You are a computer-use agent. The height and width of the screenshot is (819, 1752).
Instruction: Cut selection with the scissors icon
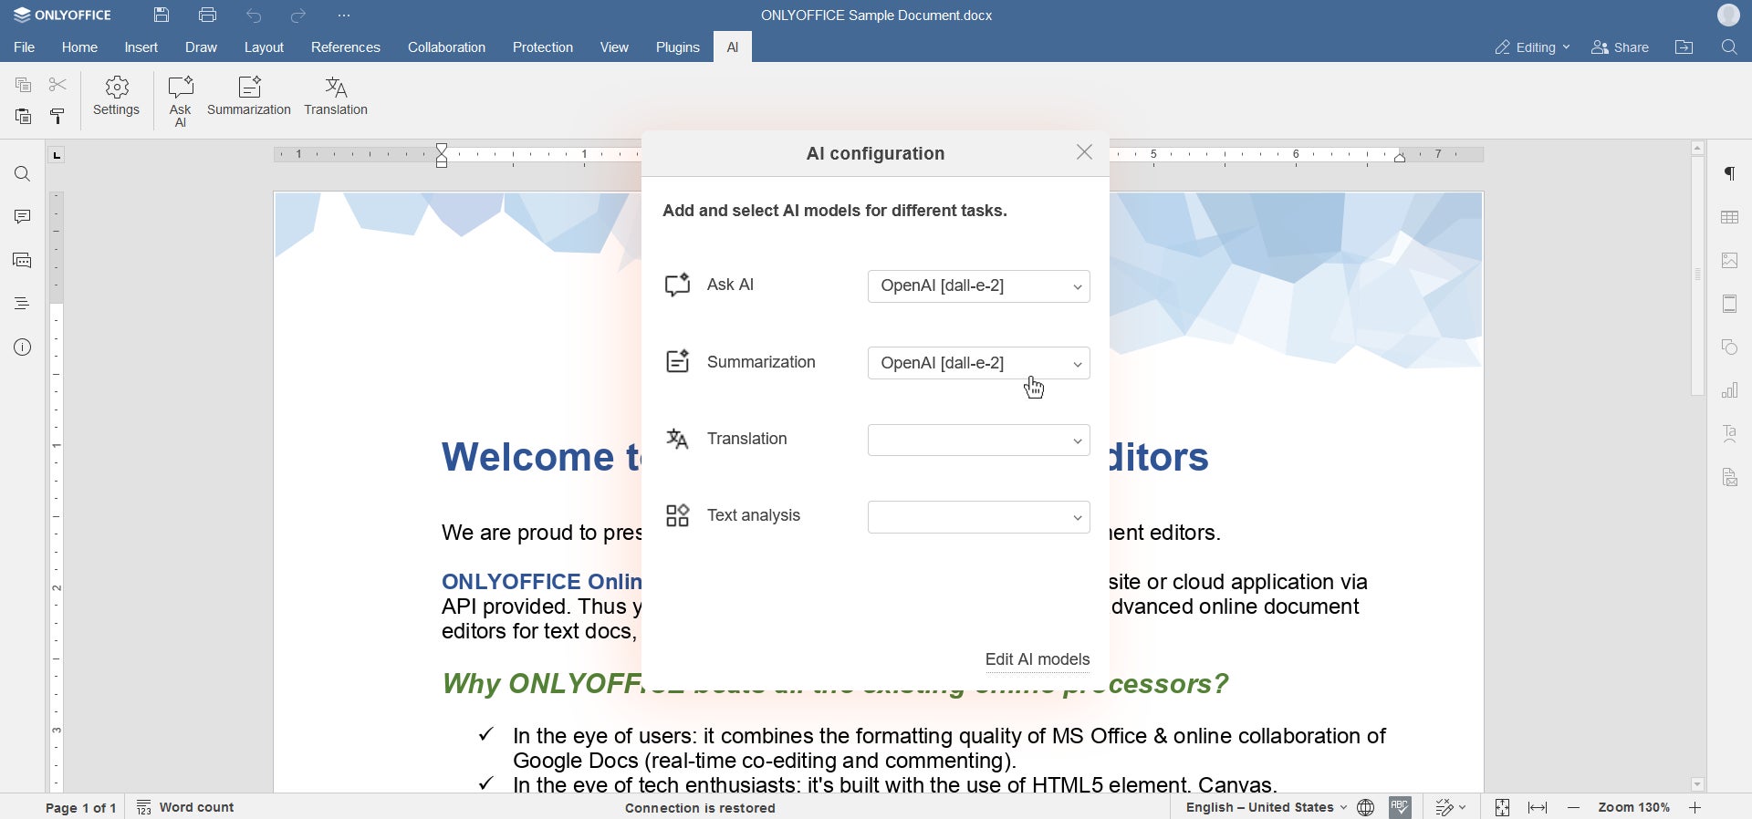[57, 85]
